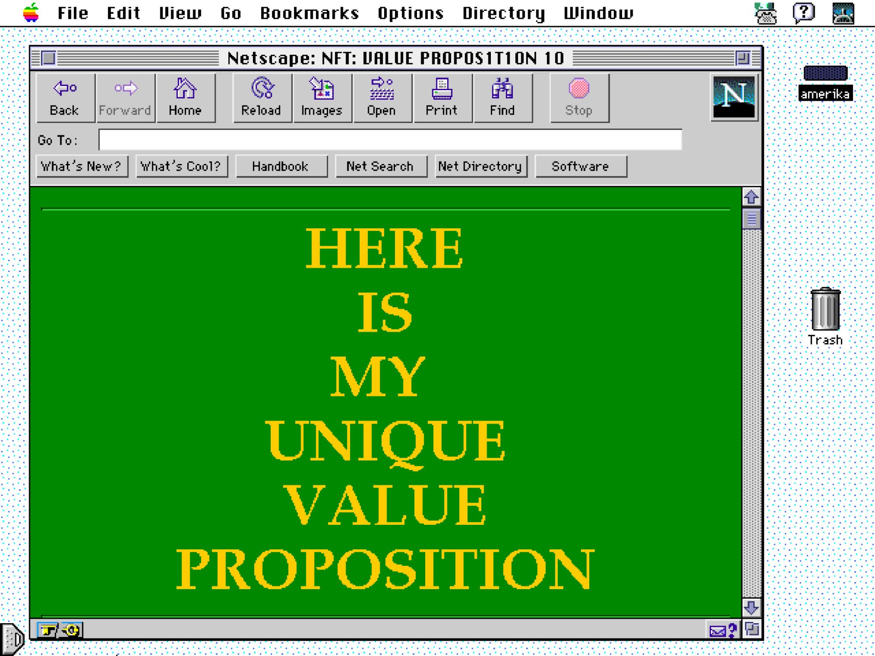875x656 pixels.
Task: Open the Options menu
Action: pos(410,13)
